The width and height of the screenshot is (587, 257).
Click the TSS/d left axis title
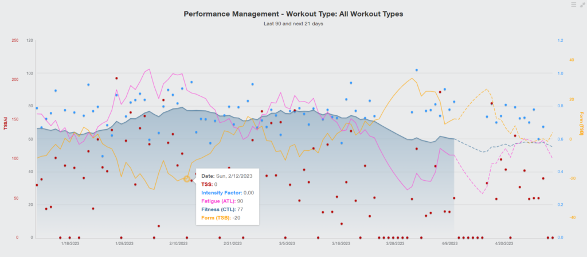click(x=5, y=123)
